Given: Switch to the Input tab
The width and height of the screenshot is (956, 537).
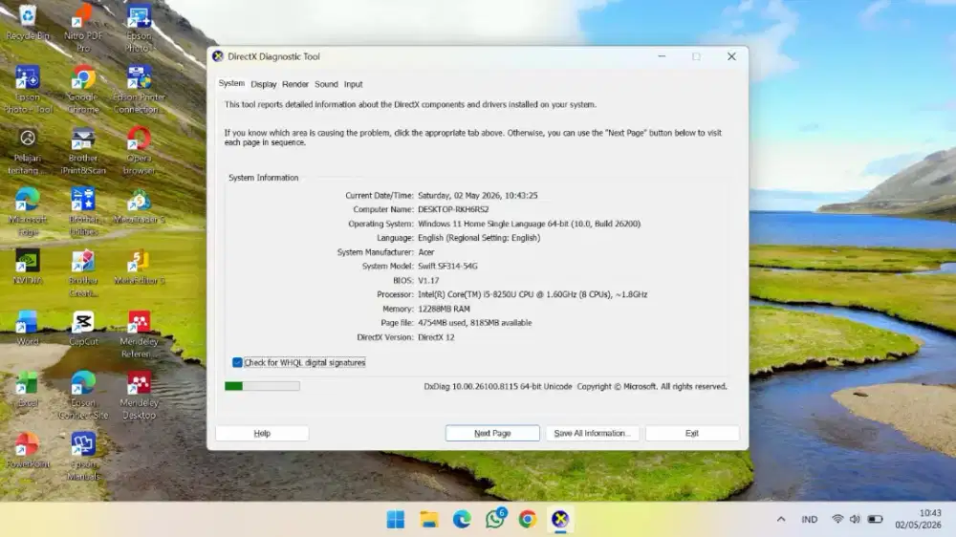Looking at the screenshot, I should [x=353, y=84].
